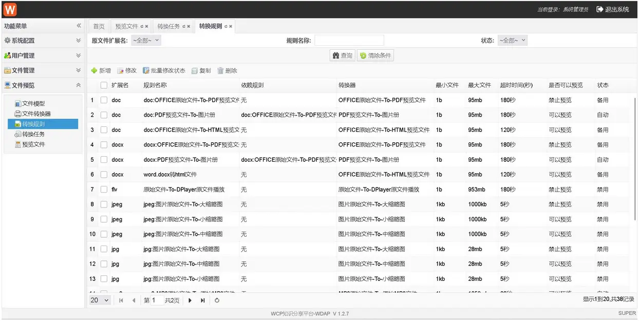Collapse the 功能菜单 sidebar panel
This screenshot has width=639, height=322.
tap(79, 26)
